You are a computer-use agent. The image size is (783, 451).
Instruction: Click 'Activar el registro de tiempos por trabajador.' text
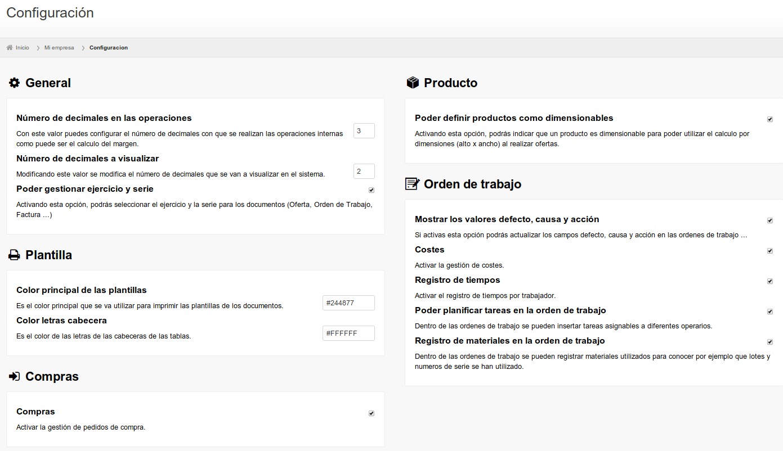pyautogui.click(x=485, y=296)
